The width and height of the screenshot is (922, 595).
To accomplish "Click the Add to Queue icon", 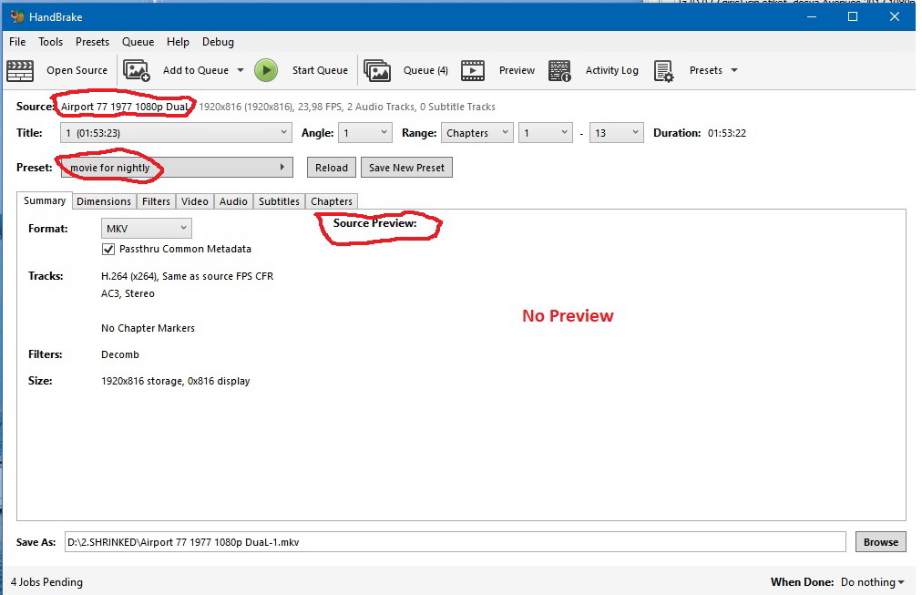I will 137,69.
